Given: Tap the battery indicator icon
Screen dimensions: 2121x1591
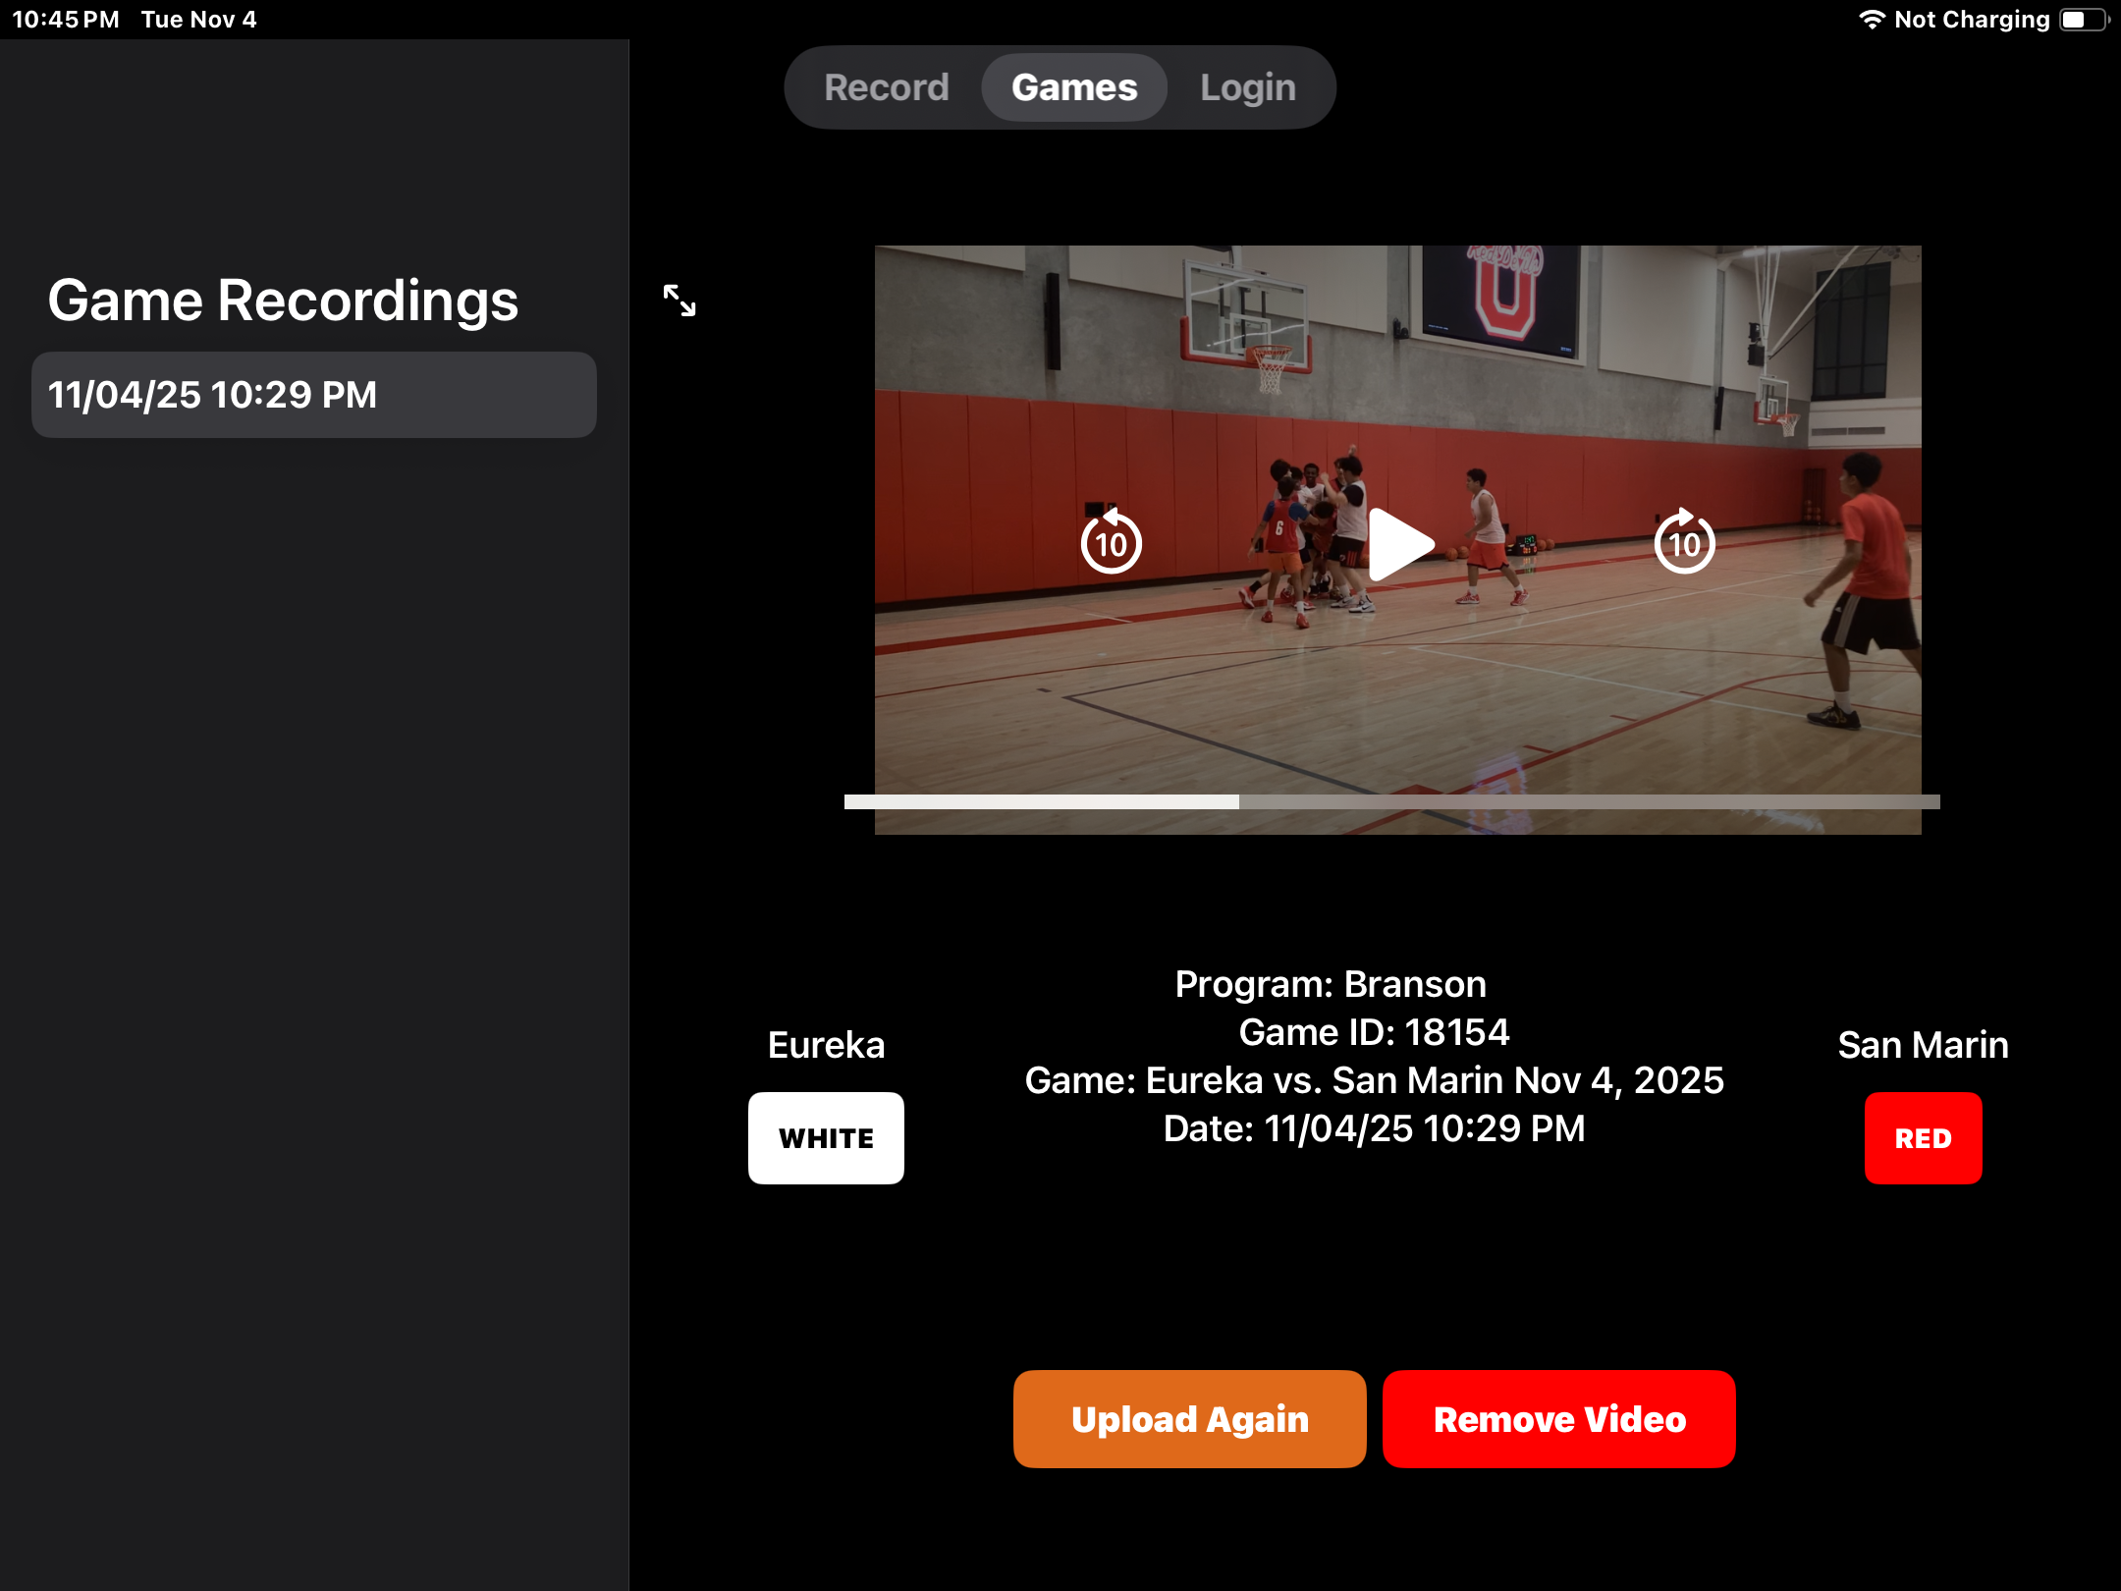Looking at the screenshot, I should (x=2084, y=20).
